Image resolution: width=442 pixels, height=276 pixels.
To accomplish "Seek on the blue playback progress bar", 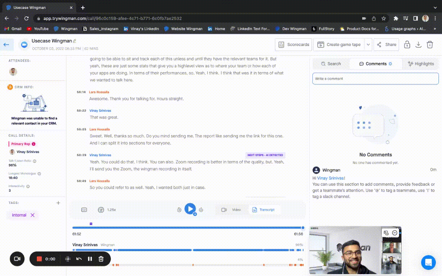I will coord(188,228).
